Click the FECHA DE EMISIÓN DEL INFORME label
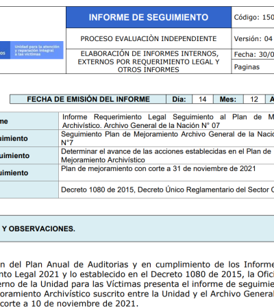This screenshot has width=274, height=308. [x=88, y=99]
